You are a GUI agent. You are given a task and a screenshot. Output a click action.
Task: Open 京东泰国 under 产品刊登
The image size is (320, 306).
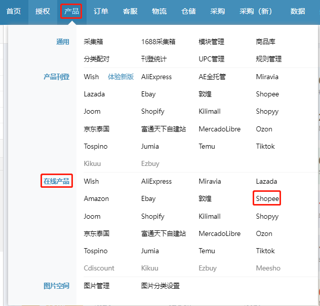[x=97, y=129]
